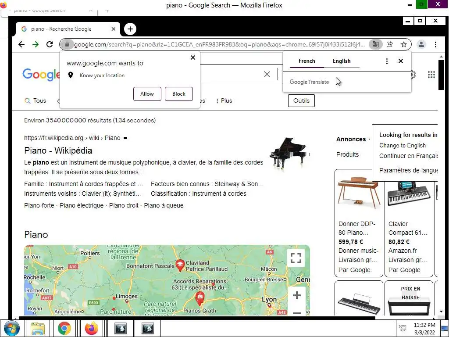Open the user profile avatar icon
Image resolution: width=449 pixels, height=337 pixels.
[x=421, y=44]
